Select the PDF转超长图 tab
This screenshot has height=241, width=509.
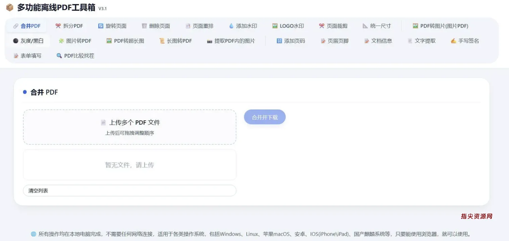click(125, 41)
